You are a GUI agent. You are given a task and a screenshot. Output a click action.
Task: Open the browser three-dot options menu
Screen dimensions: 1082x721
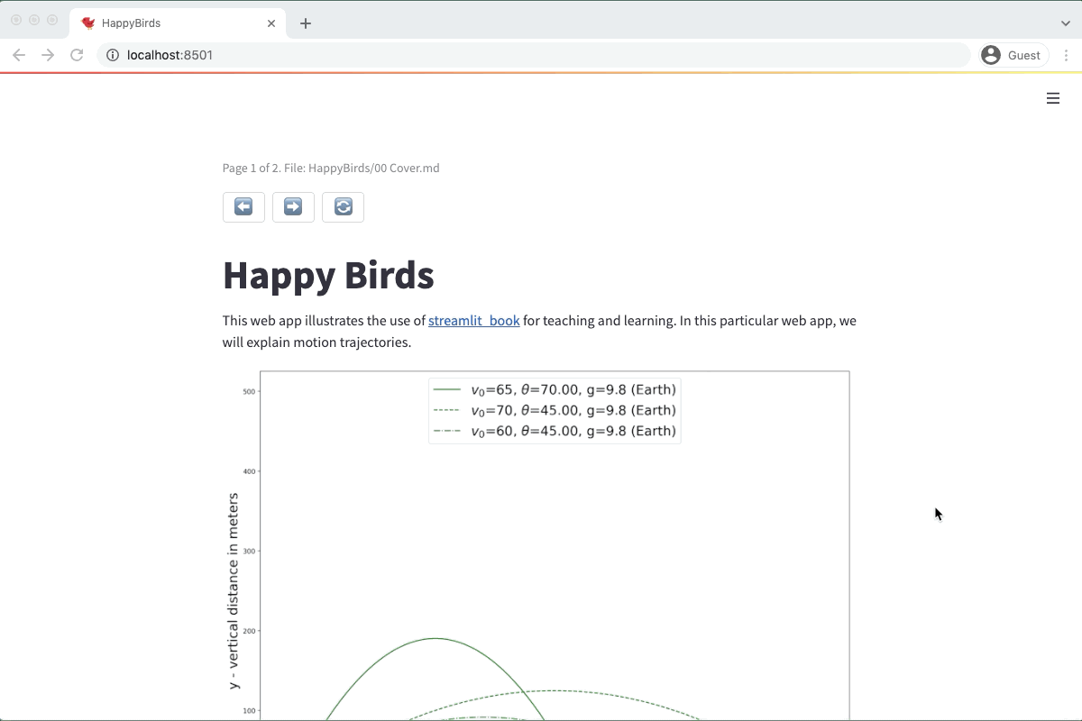click(1066, 55)
